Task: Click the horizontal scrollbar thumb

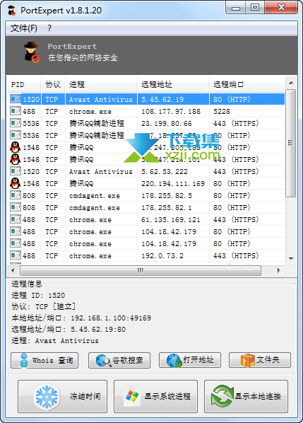Action: coord(141,270)
